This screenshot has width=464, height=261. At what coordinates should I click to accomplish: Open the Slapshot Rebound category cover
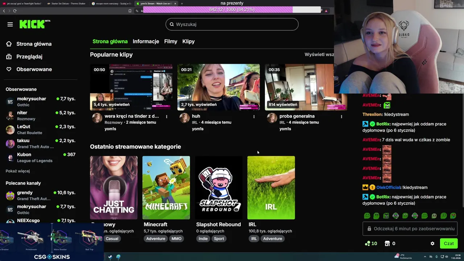(219, 188)
